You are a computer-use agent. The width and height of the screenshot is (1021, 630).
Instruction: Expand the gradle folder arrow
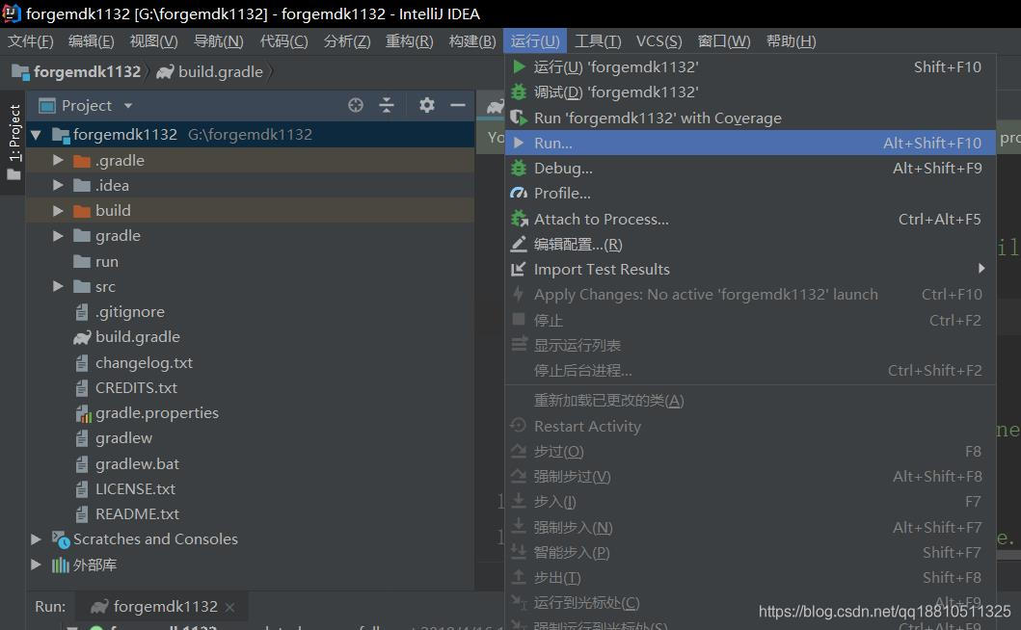click(58, 236)
